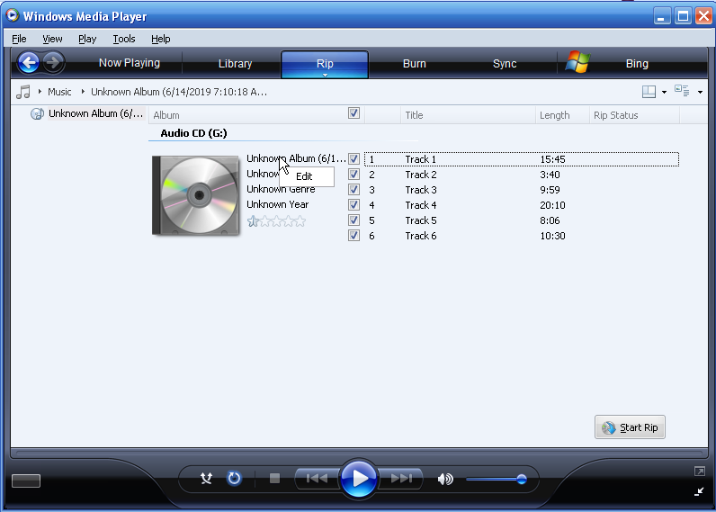Viewport: 716px width, 512px height.
Task: Select the CD icon in navigation pane
Action: (x=37, y=113)
